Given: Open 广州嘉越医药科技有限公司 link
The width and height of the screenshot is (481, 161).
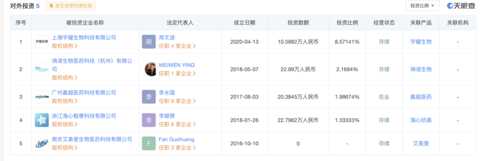Looking at the screenshot, I should pyautogui.click(x=84, y=93).
